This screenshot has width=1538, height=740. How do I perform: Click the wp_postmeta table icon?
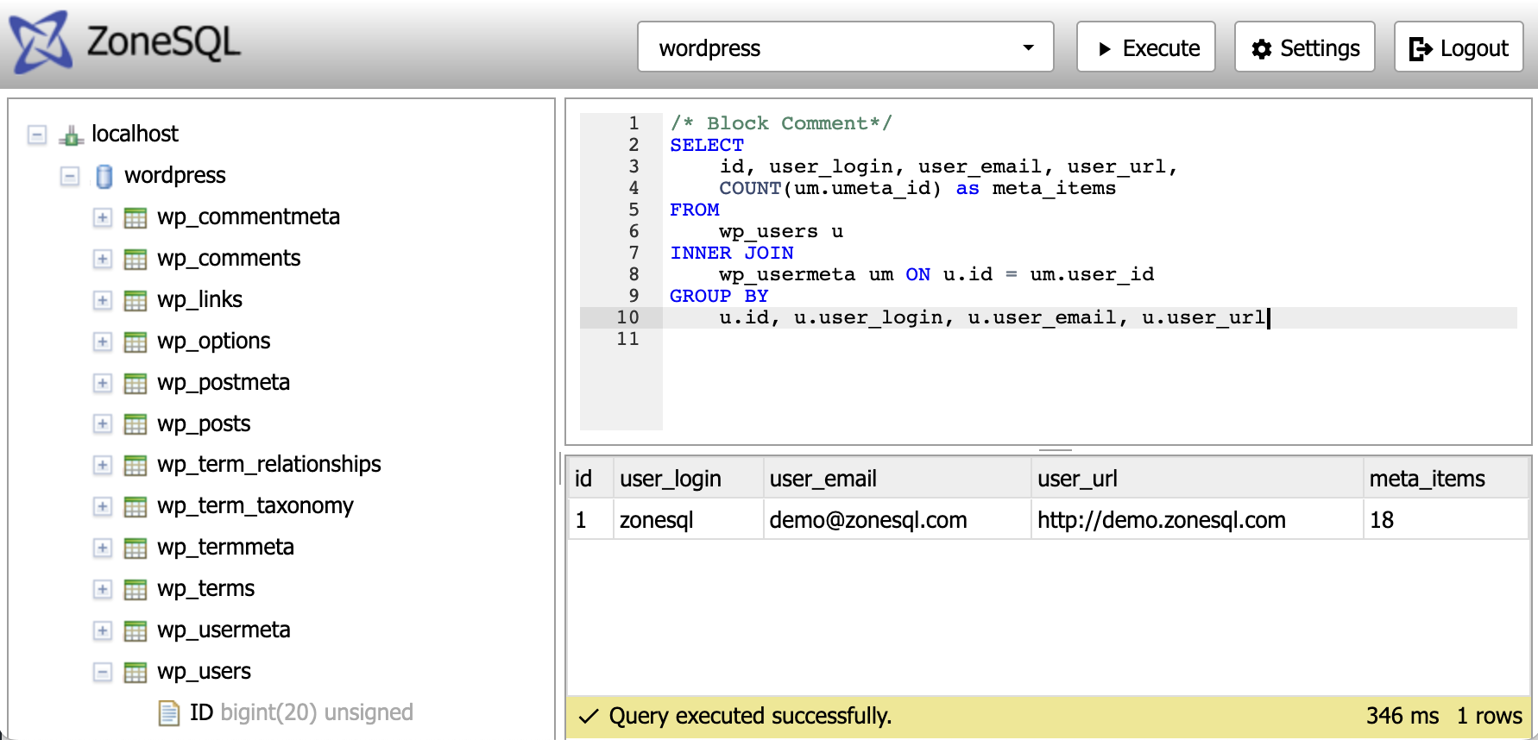point(136,383)
